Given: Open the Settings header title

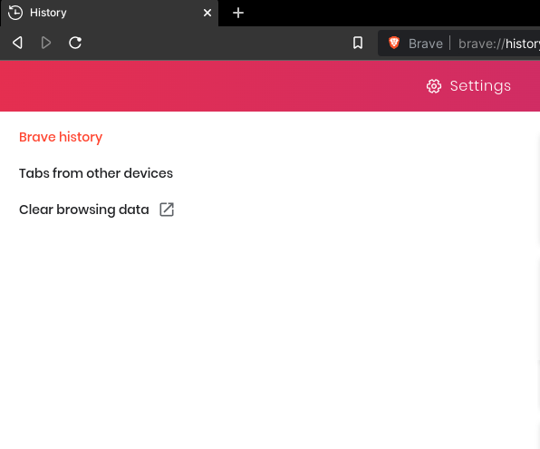Looking at the screenshot, I should [480, 86].
